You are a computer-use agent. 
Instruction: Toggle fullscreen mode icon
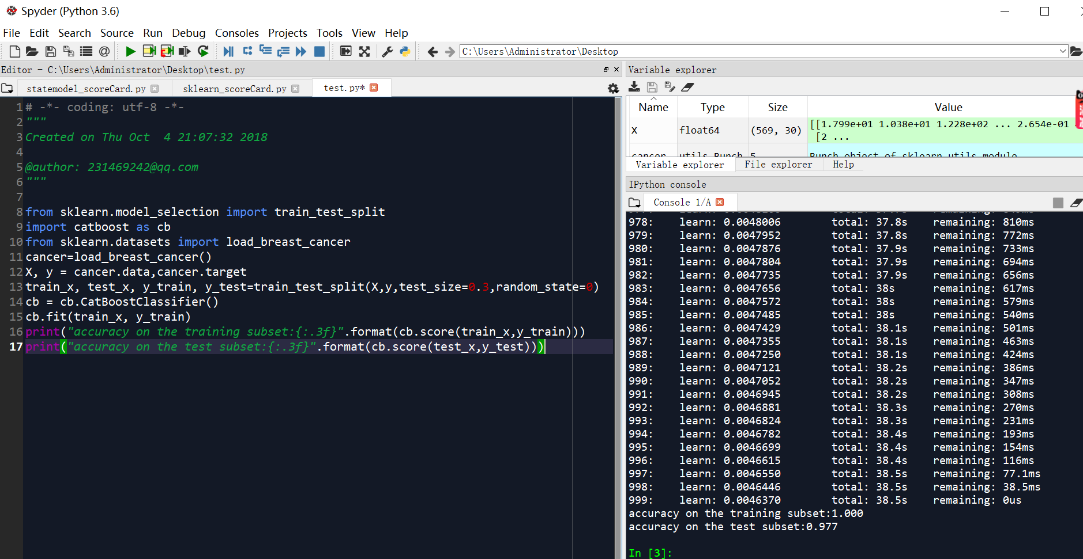point(364,52)
